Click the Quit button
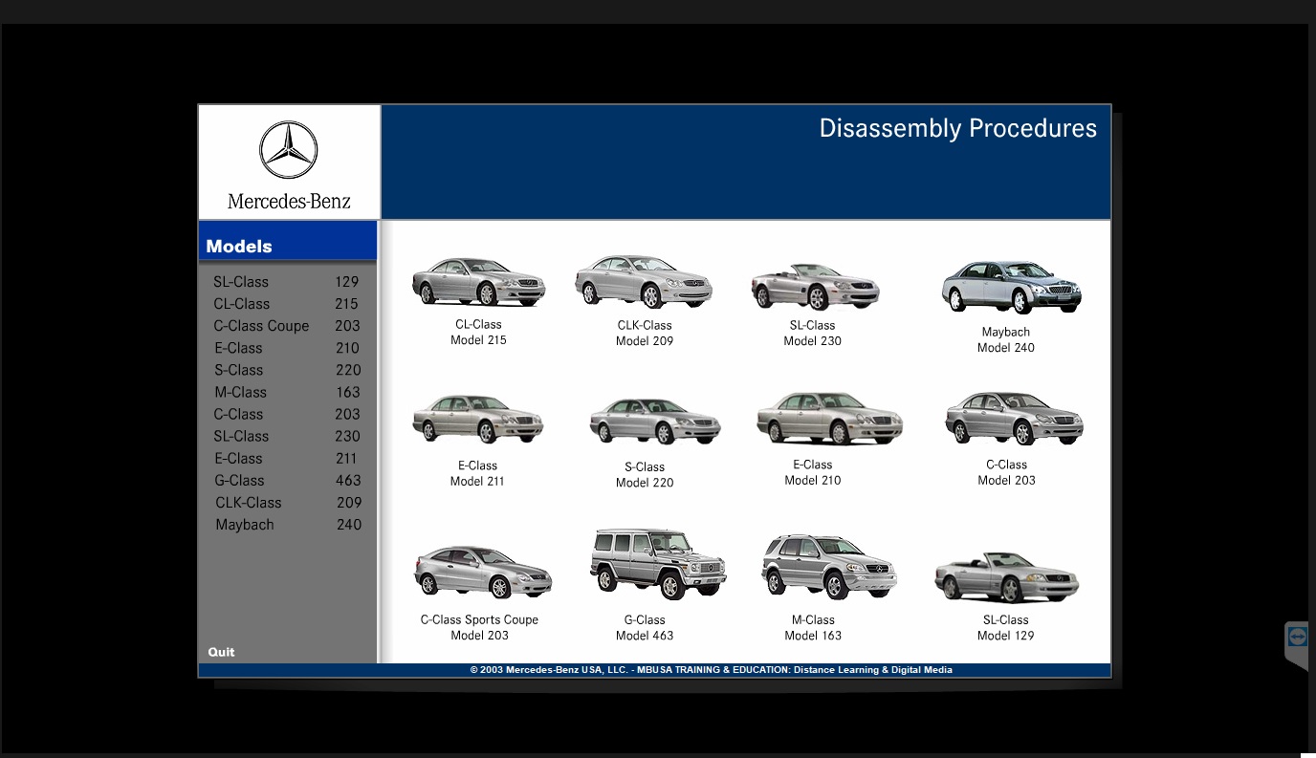The width and height of the screenshot is (1316, 758). [x=221, y=652]
